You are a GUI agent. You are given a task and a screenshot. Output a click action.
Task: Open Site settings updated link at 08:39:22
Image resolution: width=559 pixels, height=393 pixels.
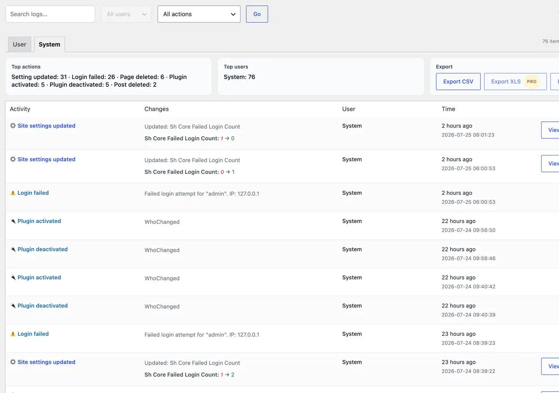point(46,362)
